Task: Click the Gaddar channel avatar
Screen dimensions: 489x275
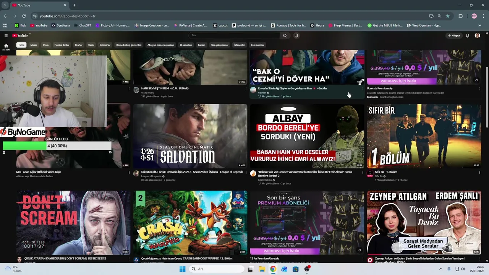Action: point(253,90)
